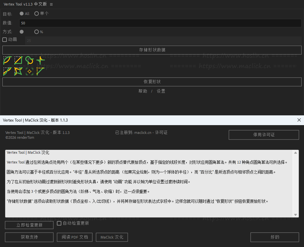
Task: Click the 停用许可证 button
Action: (264, 135)
